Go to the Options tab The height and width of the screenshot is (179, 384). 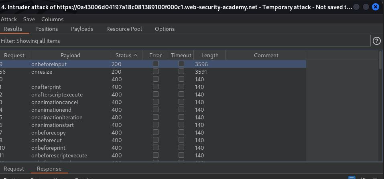point(165,29)
